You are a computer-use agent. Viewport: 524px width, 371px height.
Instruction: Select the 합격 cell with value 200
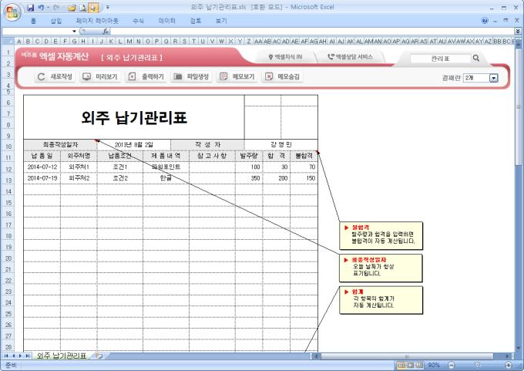point(277,178)
